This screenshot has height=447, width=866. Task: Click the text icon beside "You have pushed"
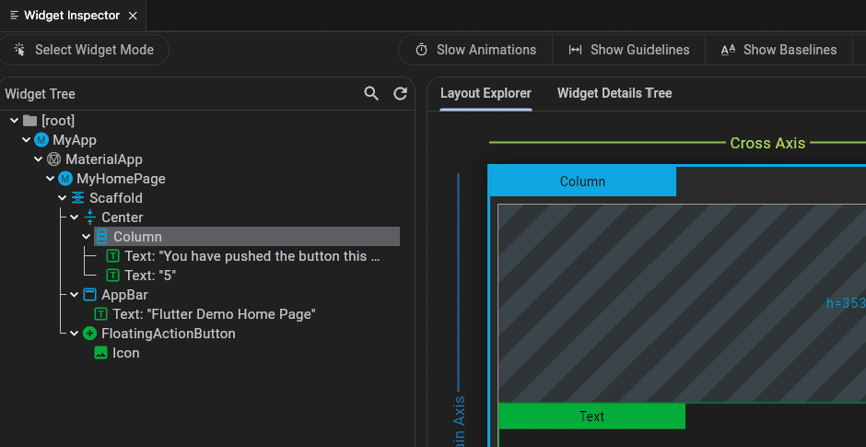pyautogui.click(x=112, y=256)
